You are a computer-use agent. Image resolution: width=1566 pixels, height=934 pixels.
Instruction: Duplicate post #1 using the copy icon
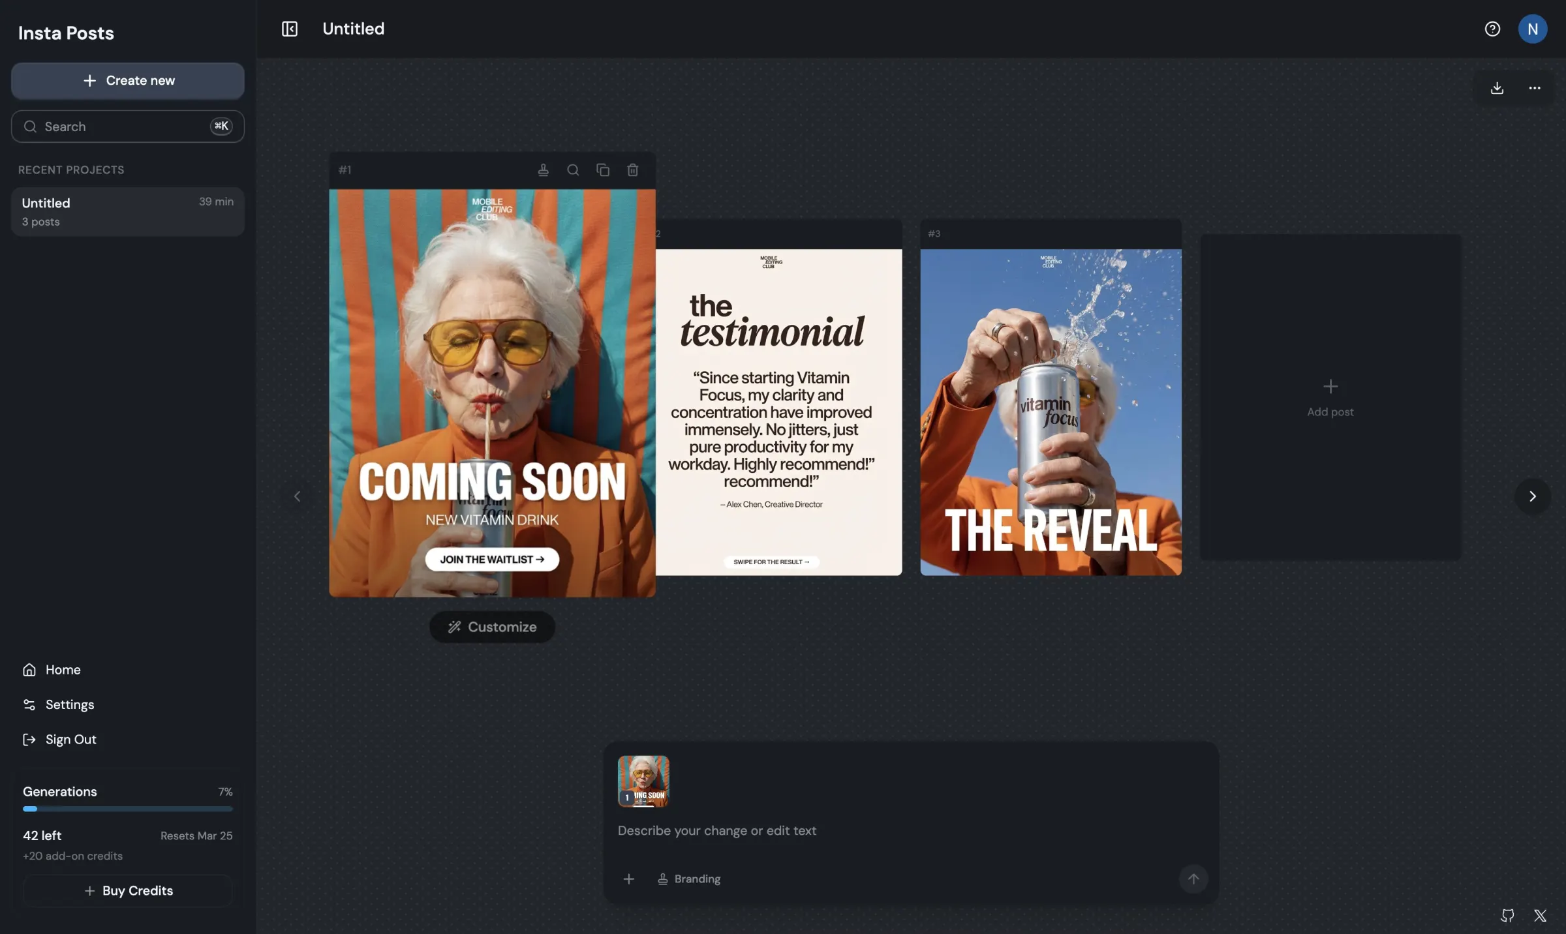[602, 170]
